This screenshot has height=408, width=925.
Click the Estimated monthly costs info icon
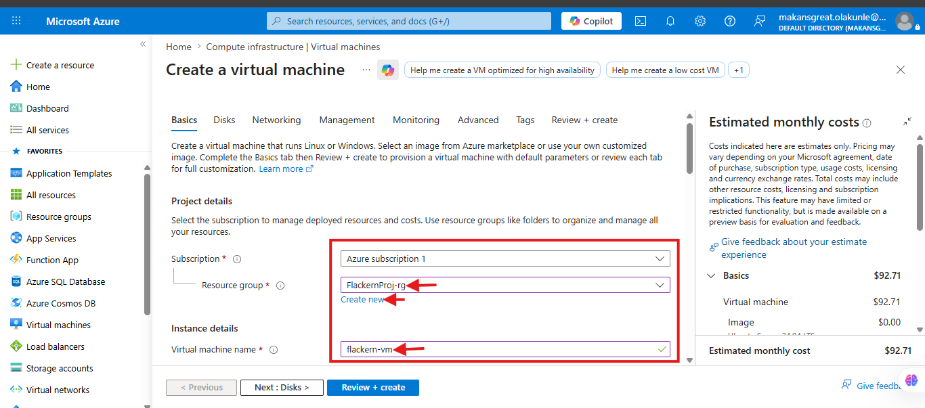(x=867, y=123)
